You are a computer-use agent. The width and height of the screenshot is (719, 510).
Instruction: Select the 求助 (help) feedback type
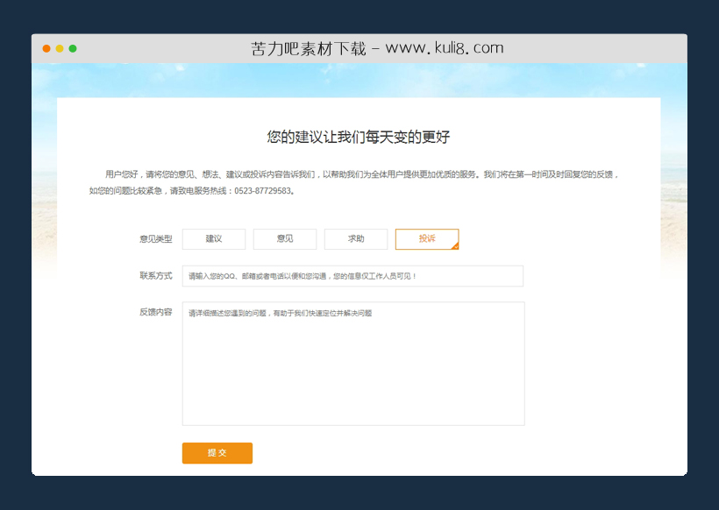point(355,238)
